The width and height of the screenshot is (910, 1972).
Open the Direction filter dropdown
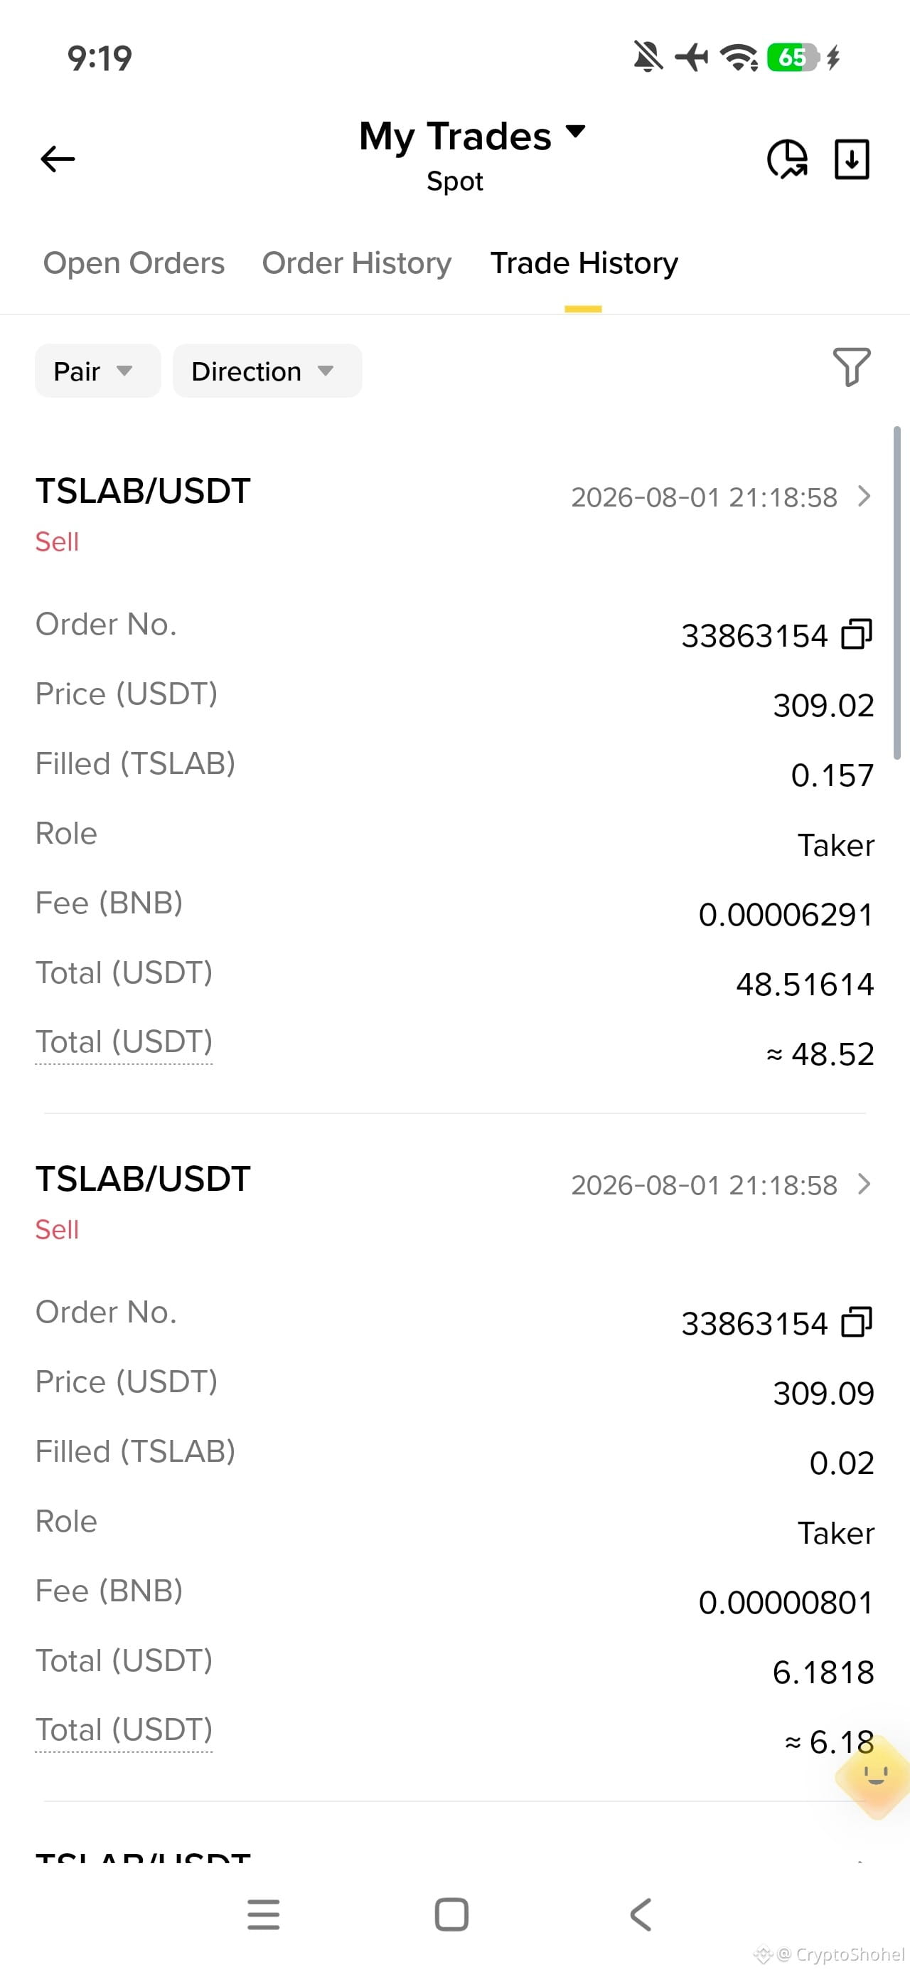point(267,371)
